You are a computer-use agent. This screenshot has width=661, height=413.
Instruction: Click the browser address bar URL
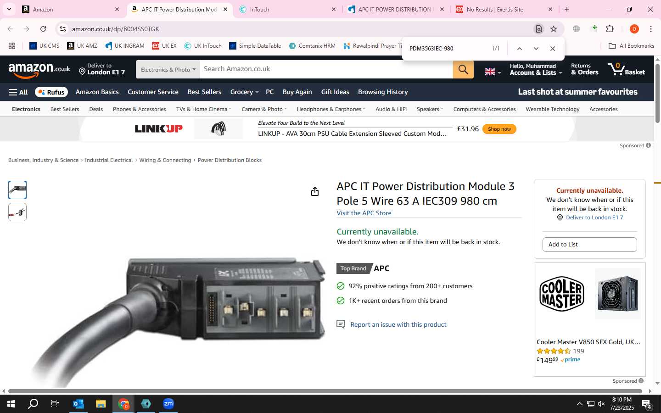[115, 29]
